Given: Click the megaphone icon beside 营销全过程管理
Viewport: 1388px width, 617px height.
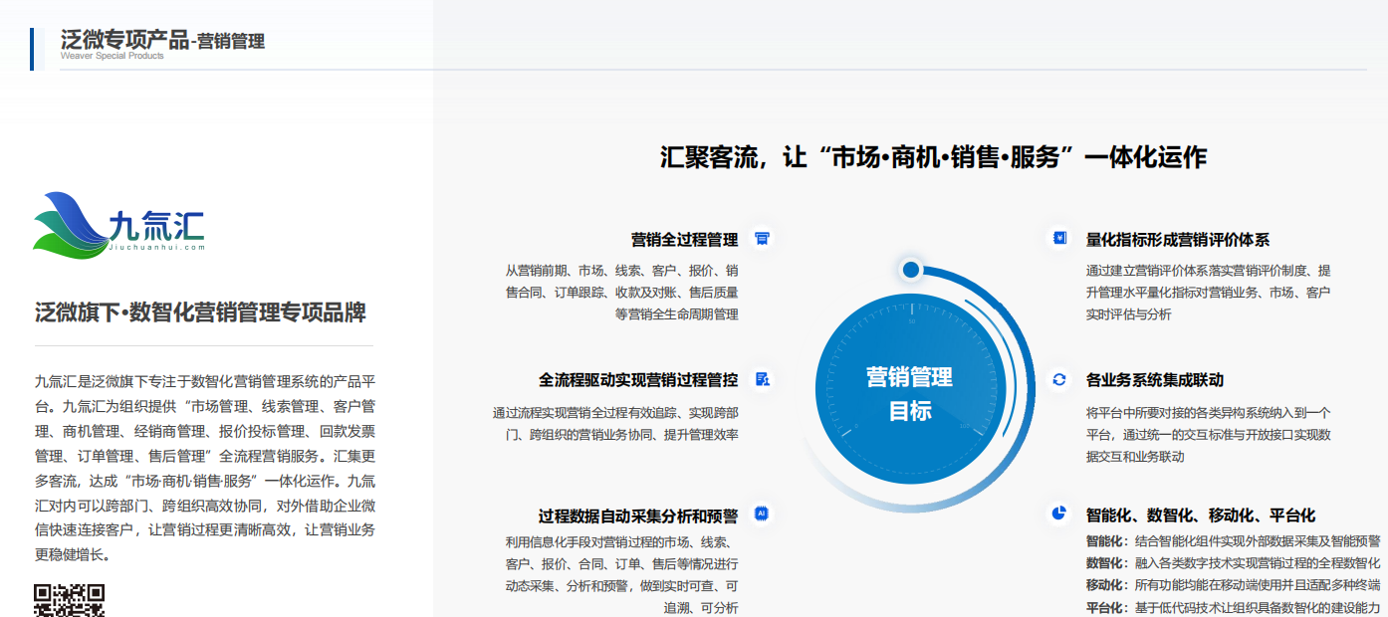Looking at the screenshot, I should coord(762,240).
